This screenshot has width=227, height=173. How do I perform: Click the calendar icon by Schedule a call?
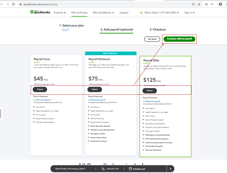(x=130, y=169)
